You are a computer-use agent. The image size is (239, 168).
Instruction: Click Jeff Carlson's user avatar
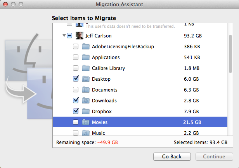[80, 36]
